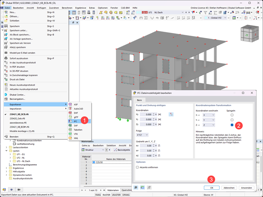Click the pick-point icon beside the coordinates

point(171,114)
